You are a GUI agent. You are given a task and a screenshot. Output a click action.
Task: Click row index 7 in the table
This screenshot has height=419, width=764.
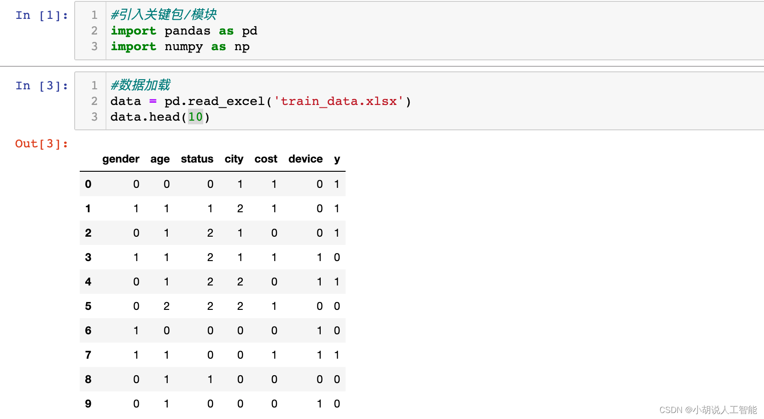tap(88, 355)
